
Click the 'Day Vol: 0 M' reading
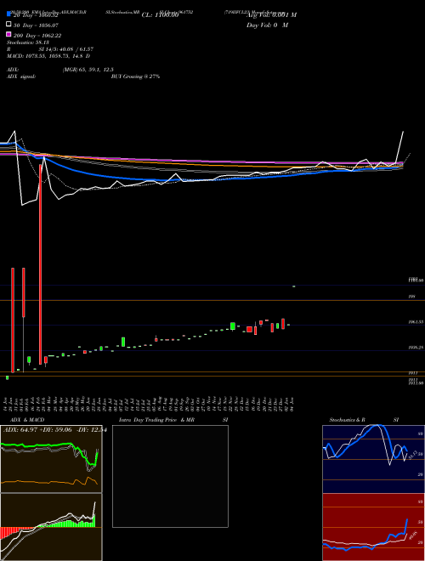pyautogui.click(x=267, y=25)
